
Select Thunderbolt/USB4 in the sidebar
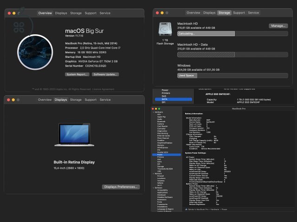point(165,169)
